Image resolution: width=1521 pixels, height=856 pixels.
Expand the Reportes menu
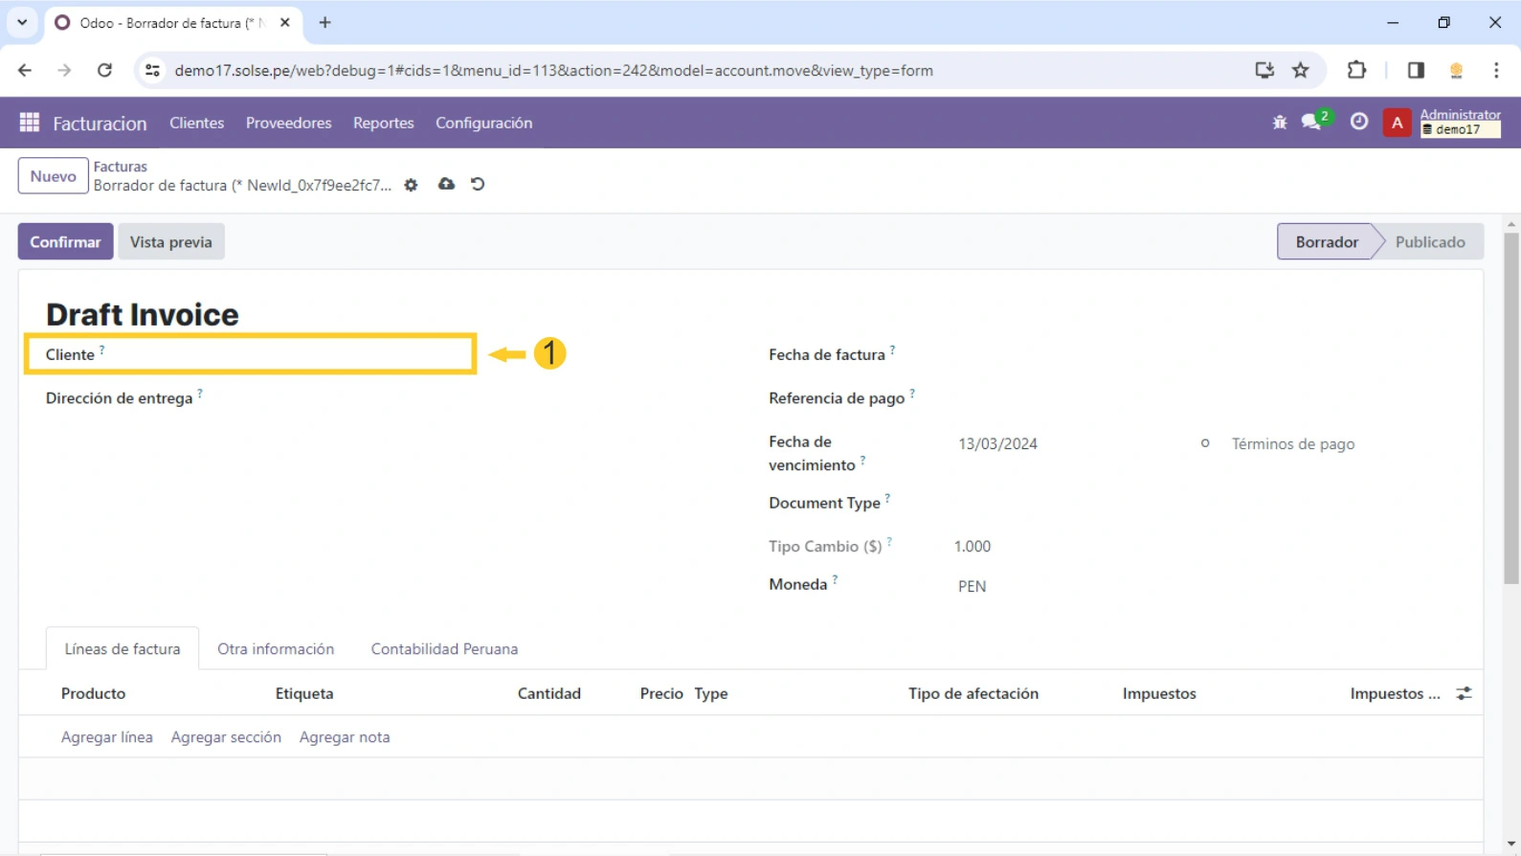(x=383, y=123)
